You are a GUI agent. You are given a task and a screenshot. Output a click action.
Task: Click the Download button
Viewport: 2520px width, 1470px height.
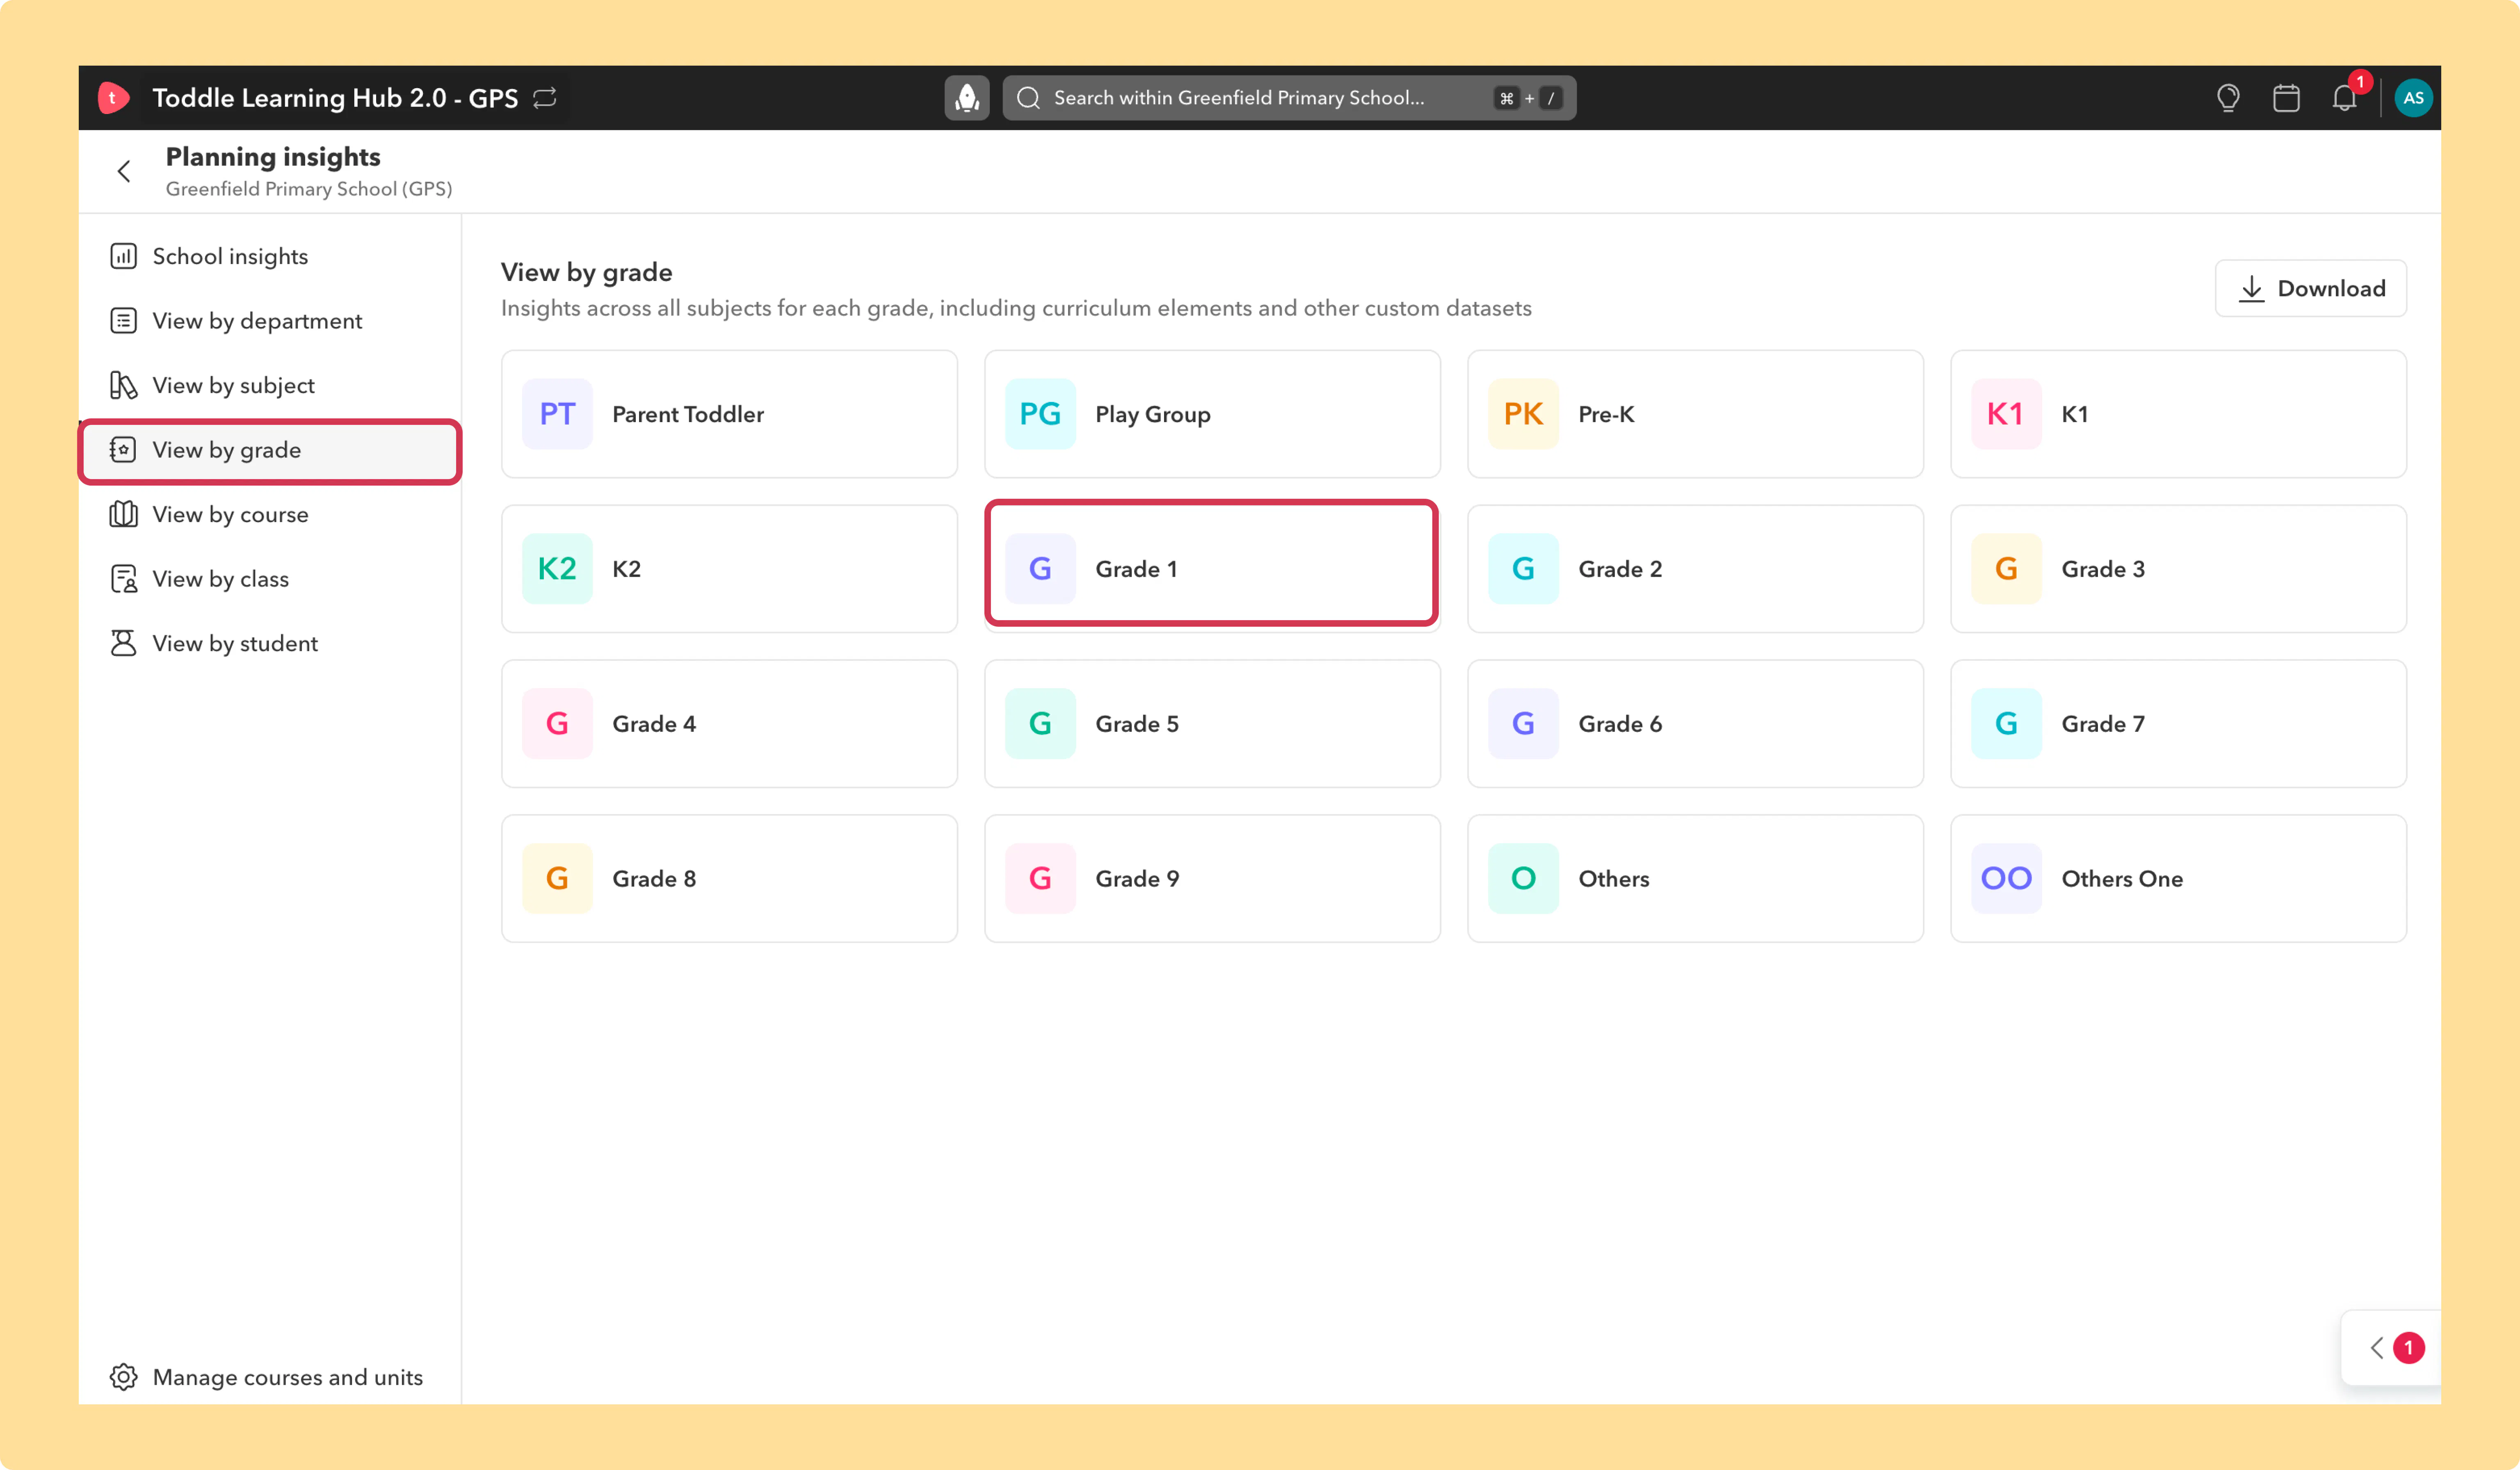coord(2310,288)
